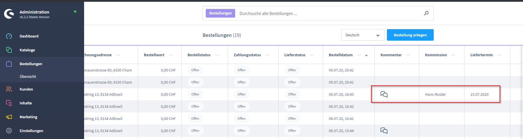The width and height of the screenshot is (523, 139).
Task: Click the Bestellung anlegen button
Action: pos(410,35)
